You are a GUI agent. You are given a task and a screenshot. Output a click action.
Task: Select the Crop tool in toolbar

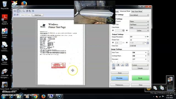coord(18,11)
